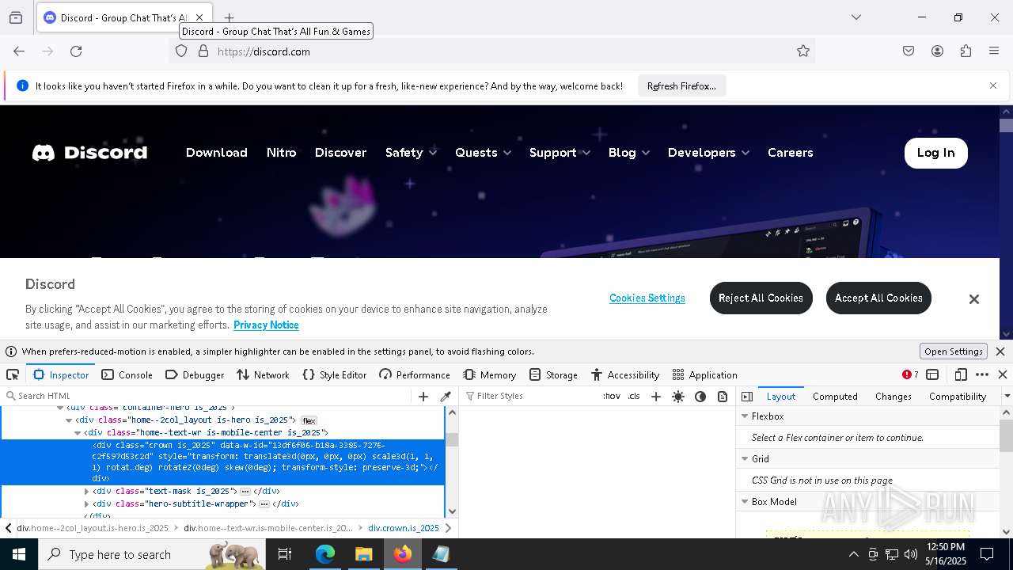Open the Changes sidebar tab

pyautogui.click(x=893, y=397)
